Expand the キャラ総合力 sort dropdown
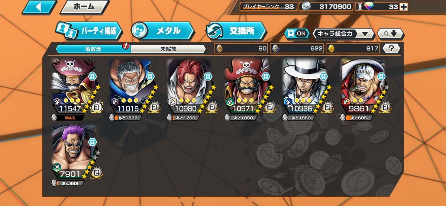 pyautogui.click(x=343, y=34)
